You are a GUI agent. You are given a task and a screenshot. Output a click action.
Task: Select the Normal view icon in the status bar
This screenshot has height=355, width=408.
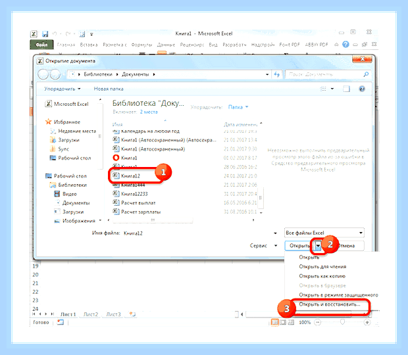coord(274,322)
